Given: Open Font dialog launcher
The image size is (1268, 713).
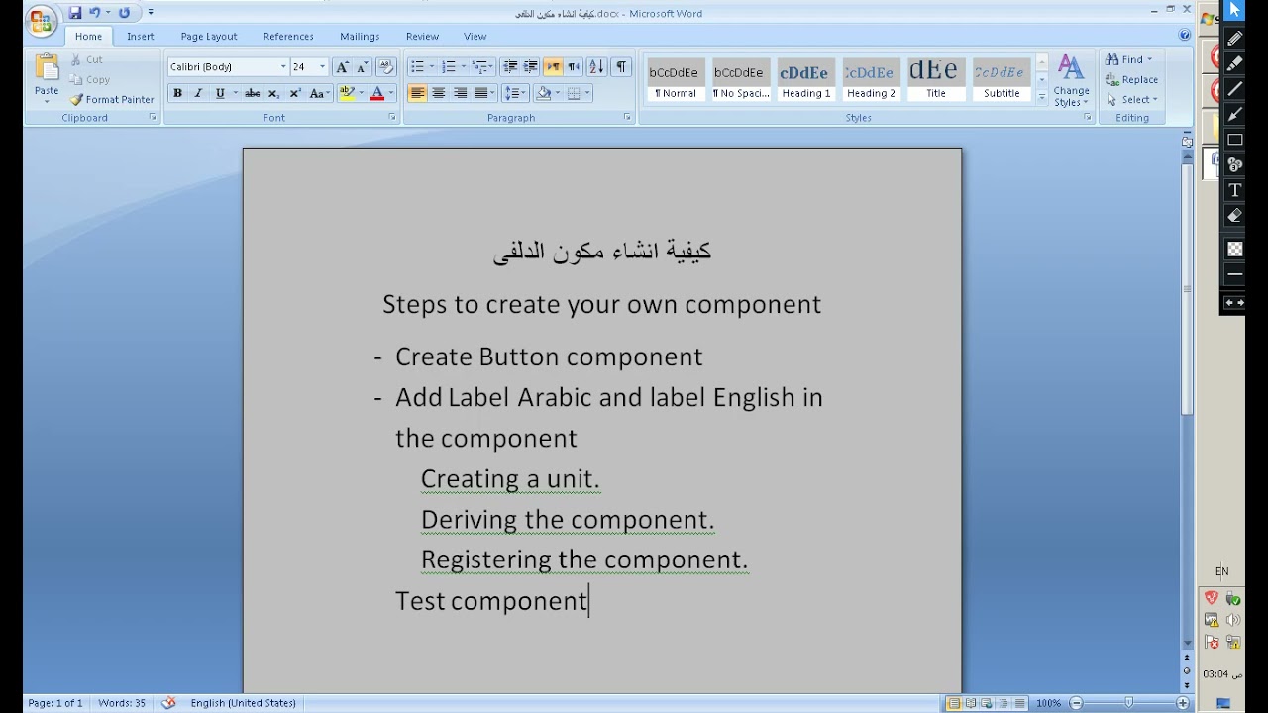Looking at the screenshot, I should click(x=392, y=117).
